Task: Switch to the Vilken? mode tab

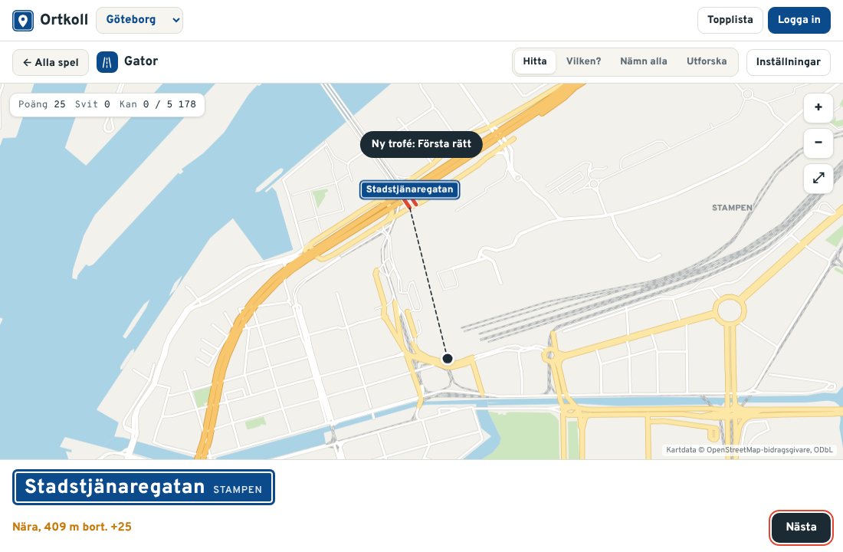Action: pos(583,61)
